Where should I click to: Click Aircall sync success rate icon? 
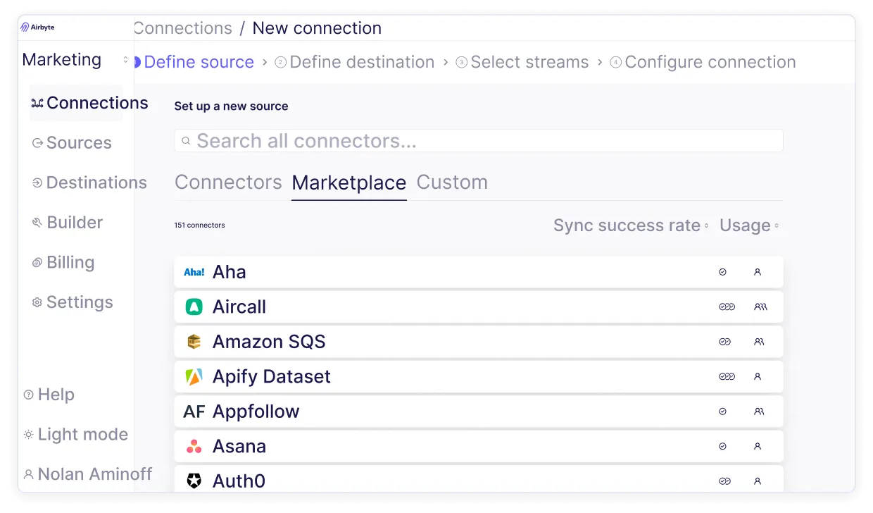coord(727,307)
